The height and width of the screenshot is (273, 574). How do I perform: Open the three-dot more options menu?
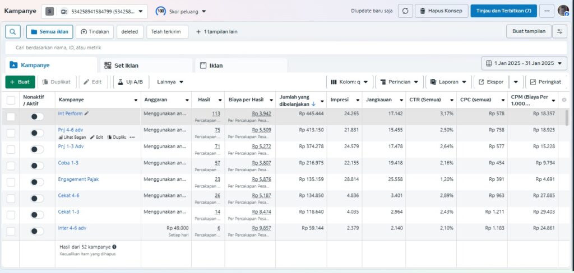[547, 11]
